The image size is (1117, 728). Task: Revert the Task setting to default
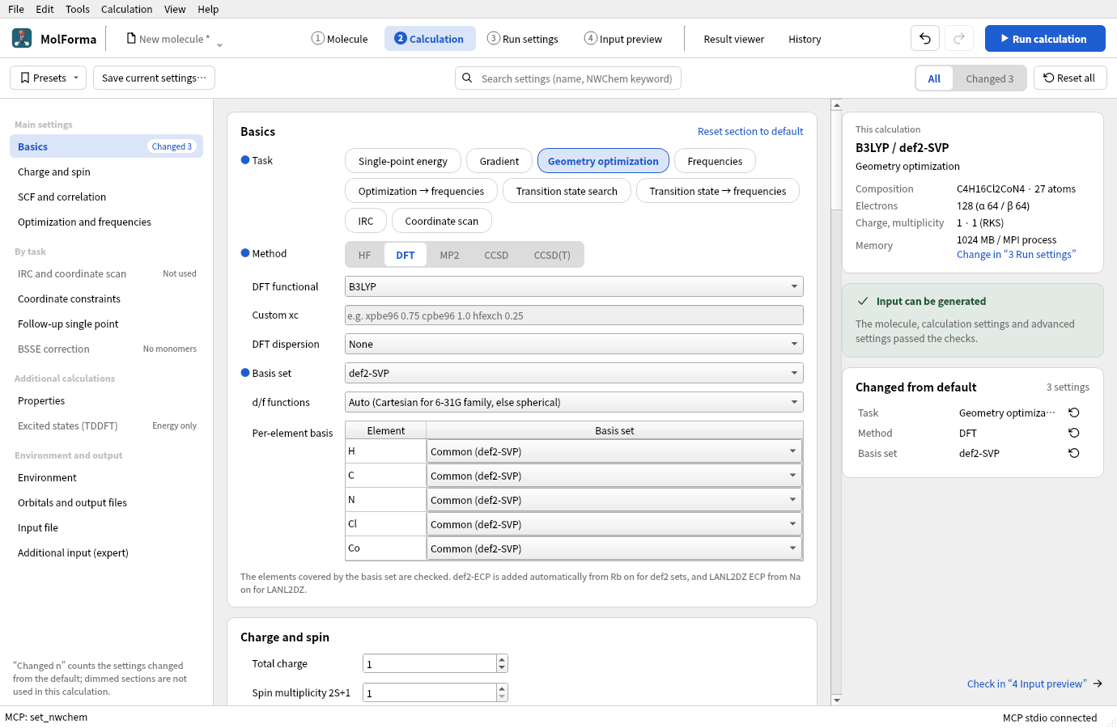[1074, 413]
